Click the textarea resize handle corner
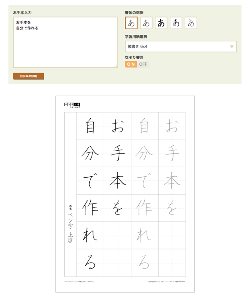The image size is (250, 297). click(x=116, y=66)
